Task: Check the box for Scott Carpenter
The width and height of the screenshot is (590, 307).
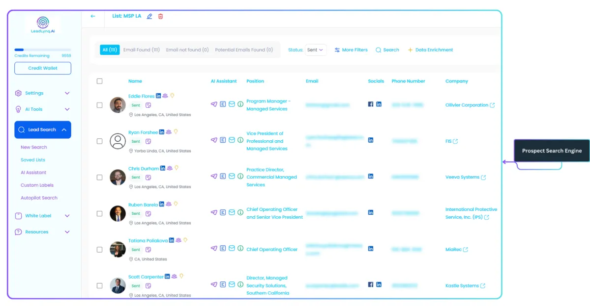Action: click(100, 285)
